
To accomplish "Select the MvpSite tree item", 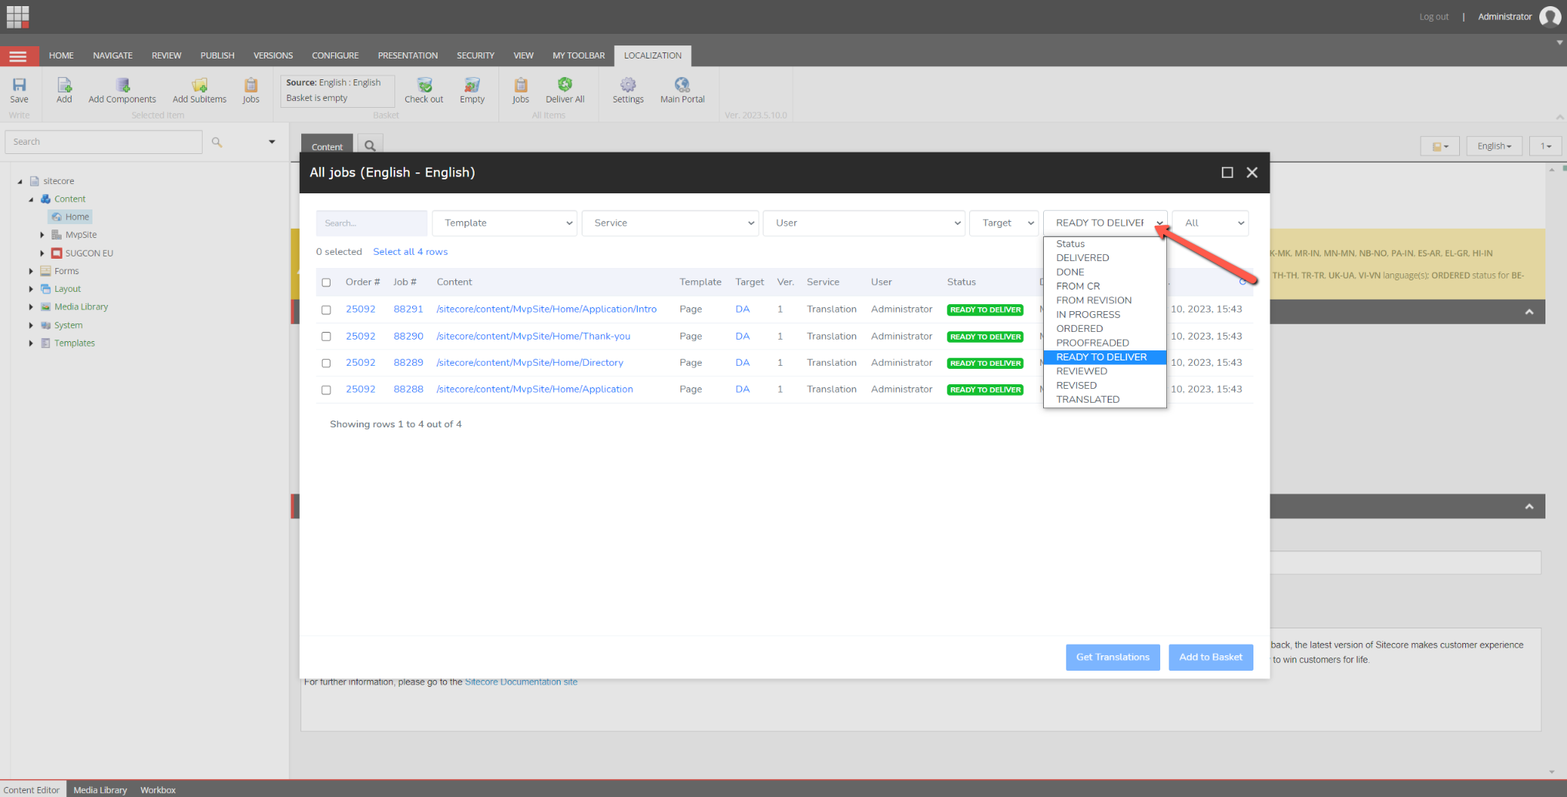I will click(74, 235).
